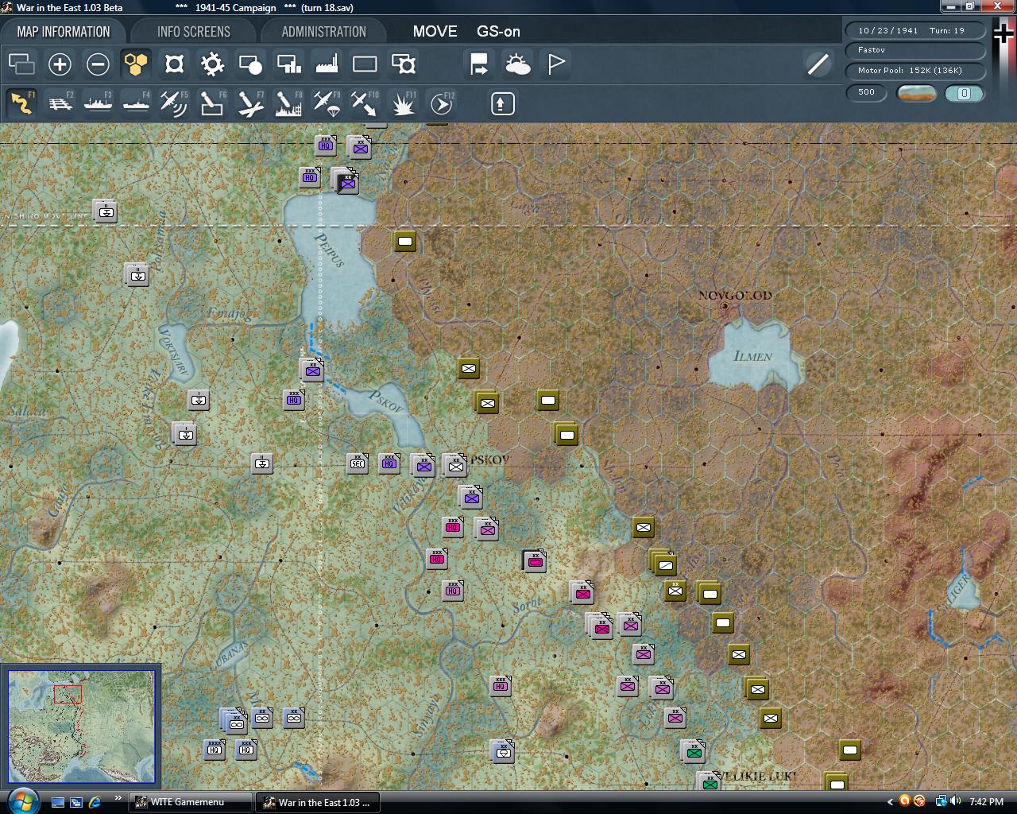Image resolution: width=1017 pixels, height=814 pixels.
Task: Click the MOVE mode label
Action: (435, 32)
